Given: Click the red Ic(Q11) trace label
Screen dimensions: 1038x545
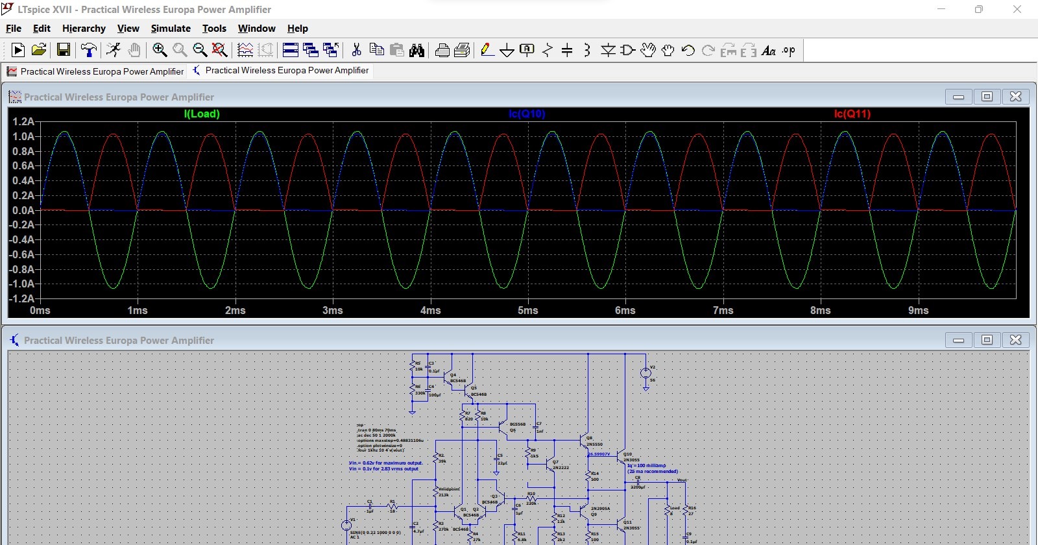Looking at the screenshot, I should 852,114.
